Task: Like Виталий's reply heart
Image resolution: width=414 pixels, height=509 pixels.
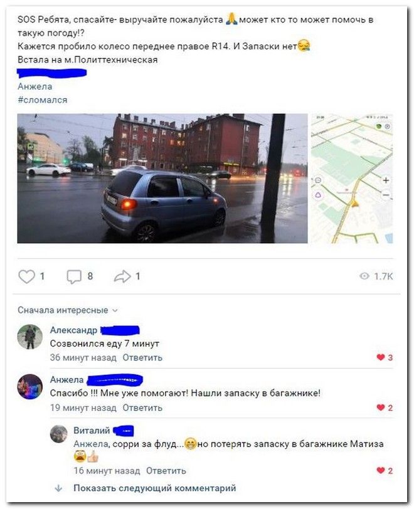Action: (381, 471)
